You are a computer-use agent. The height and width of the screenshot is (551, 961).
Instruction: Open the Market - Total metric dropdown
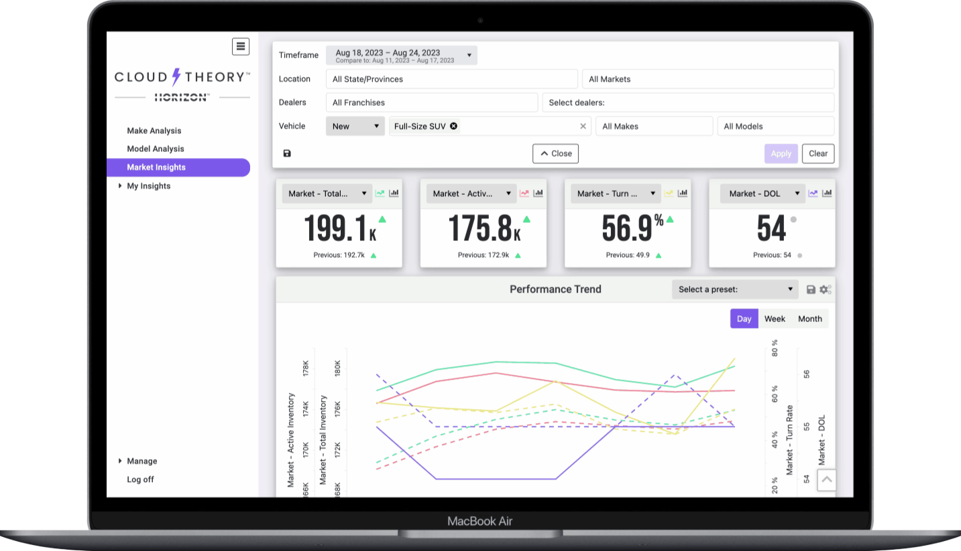coord(327,193)
